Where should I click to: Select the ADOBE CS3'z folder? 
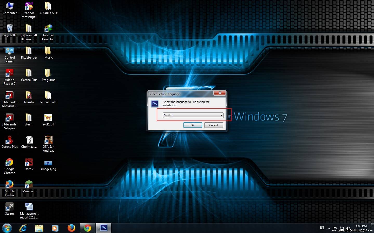pyautogui.click(x=48, y=8)
